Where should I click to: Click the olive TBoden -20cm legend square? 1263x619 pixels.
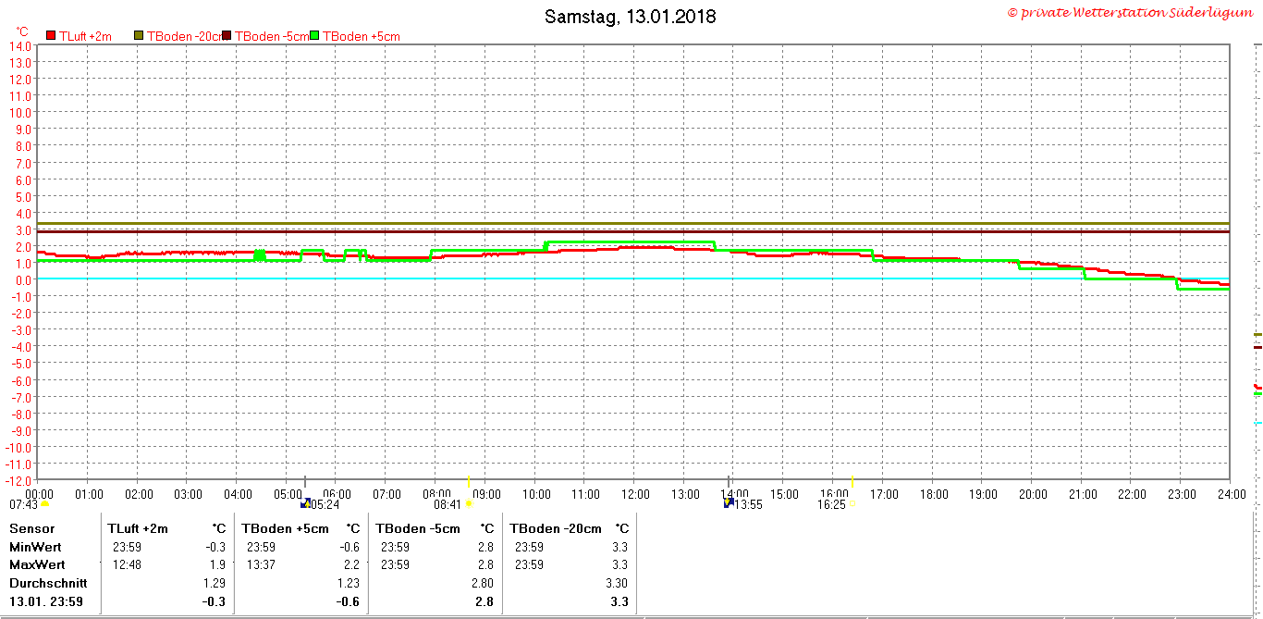click(x=140, y=36)
